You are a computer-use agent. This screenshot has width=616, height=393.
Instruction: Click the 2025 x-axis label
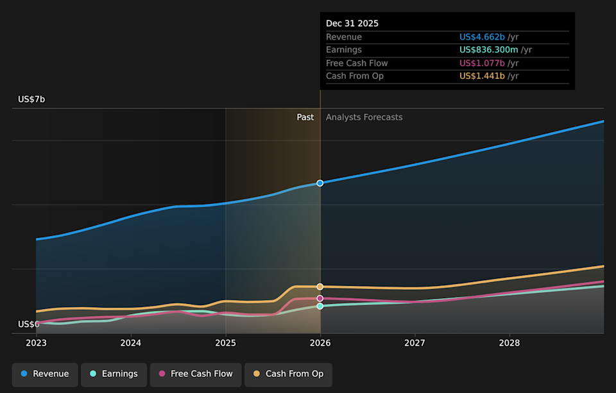pyautogui.click(x=225, y=343)
